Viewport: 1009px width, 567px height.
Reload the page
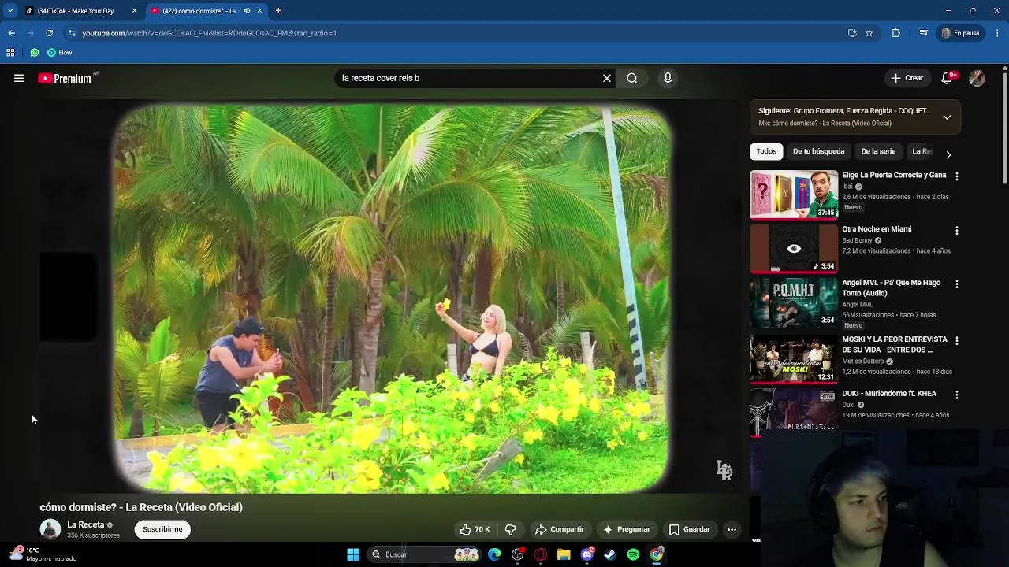[49, 33]
